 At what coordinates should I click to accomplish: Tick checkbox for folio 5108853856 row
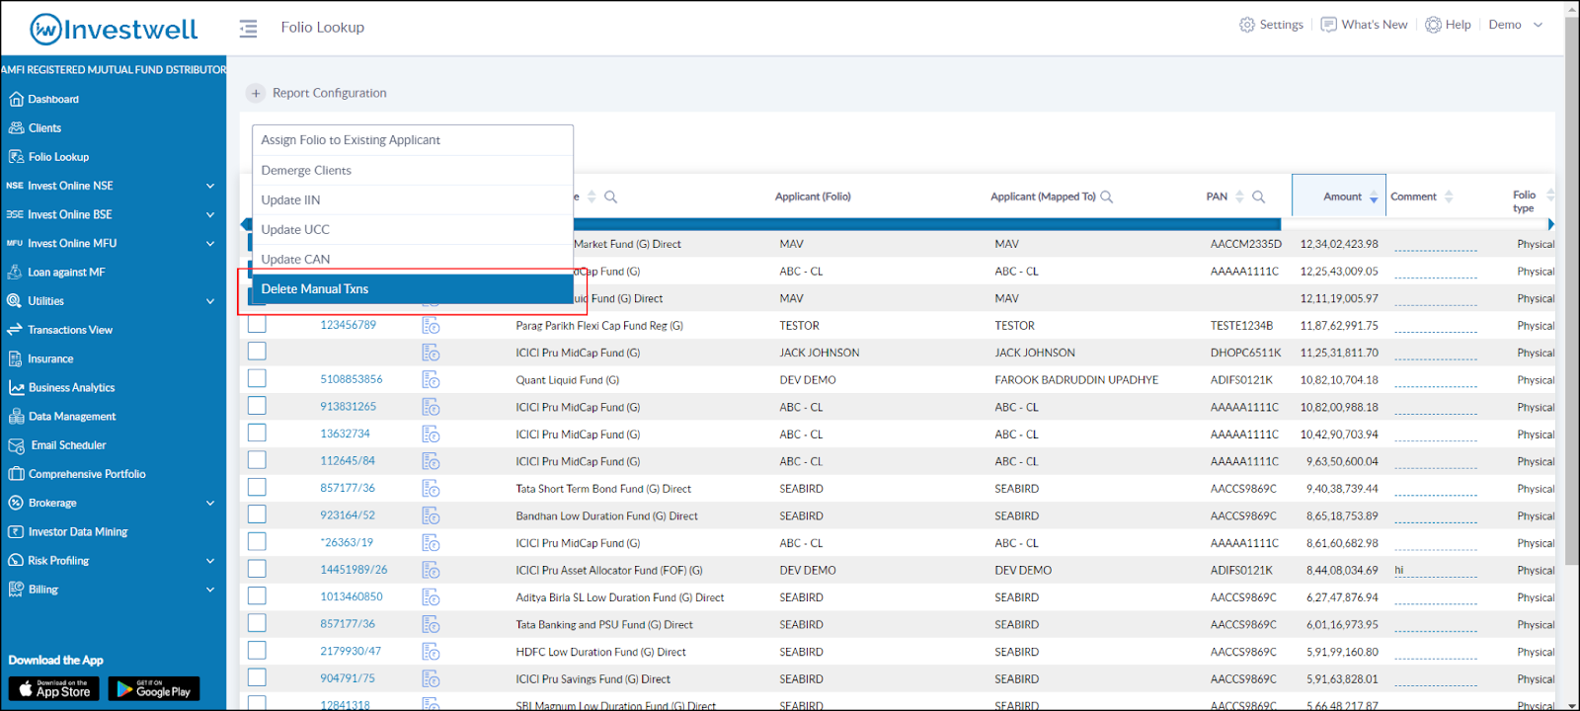pyautogui.click(x=257, y=378)
